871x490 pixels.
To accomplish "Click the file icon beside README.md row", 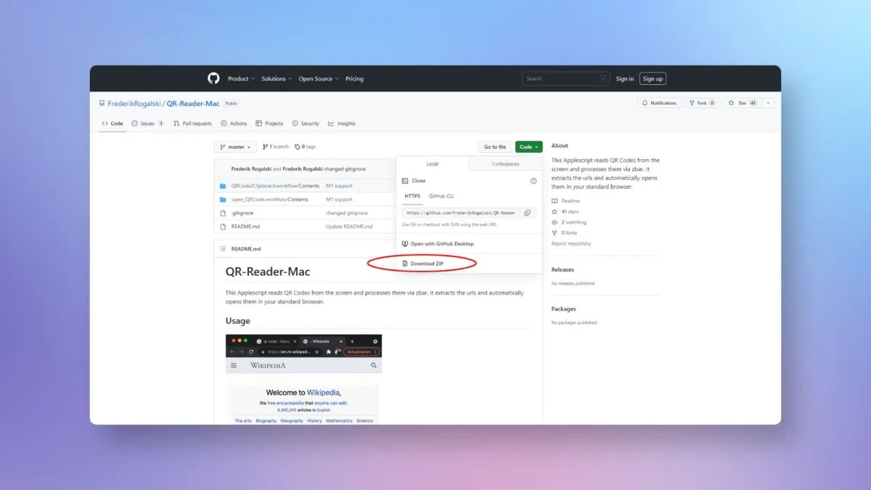I will tap(223, 226).
